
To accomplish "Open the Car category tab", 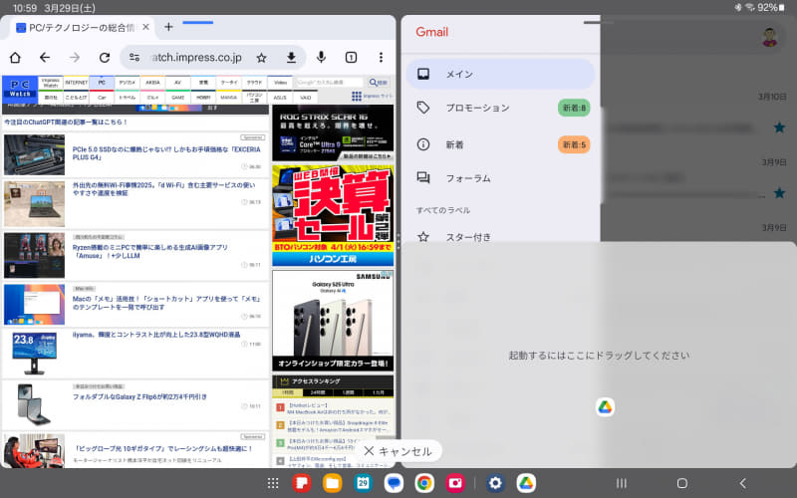I will point(102,97).
